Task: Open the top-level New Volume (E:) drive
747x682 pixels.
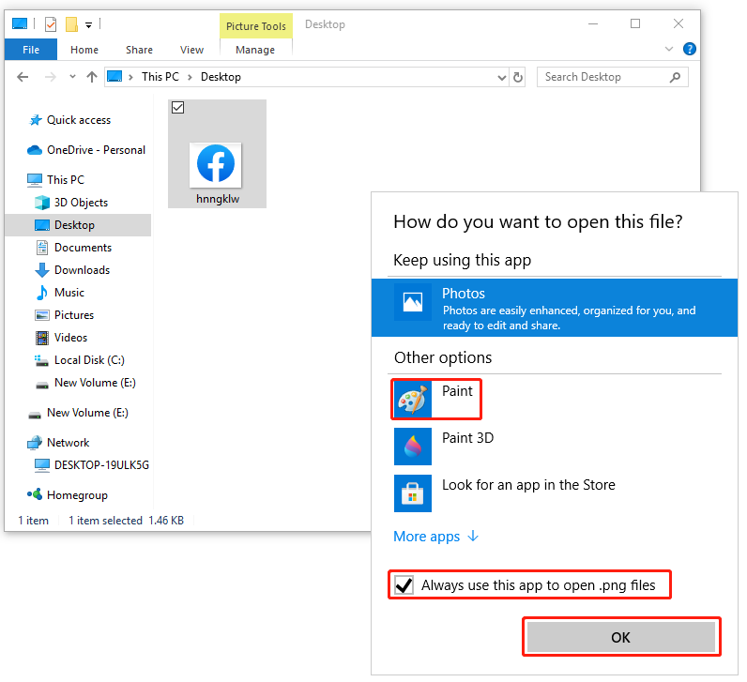Action: click(87, 413)
